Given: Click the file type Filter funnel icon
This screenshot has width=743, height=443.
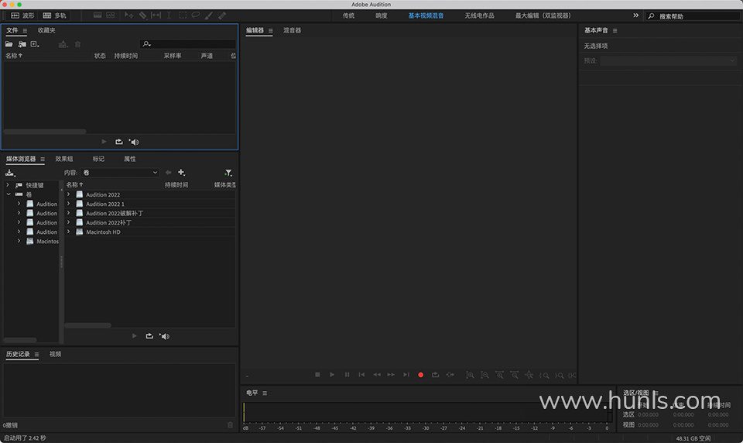Looking at the screenshot, I should (228, 173).
